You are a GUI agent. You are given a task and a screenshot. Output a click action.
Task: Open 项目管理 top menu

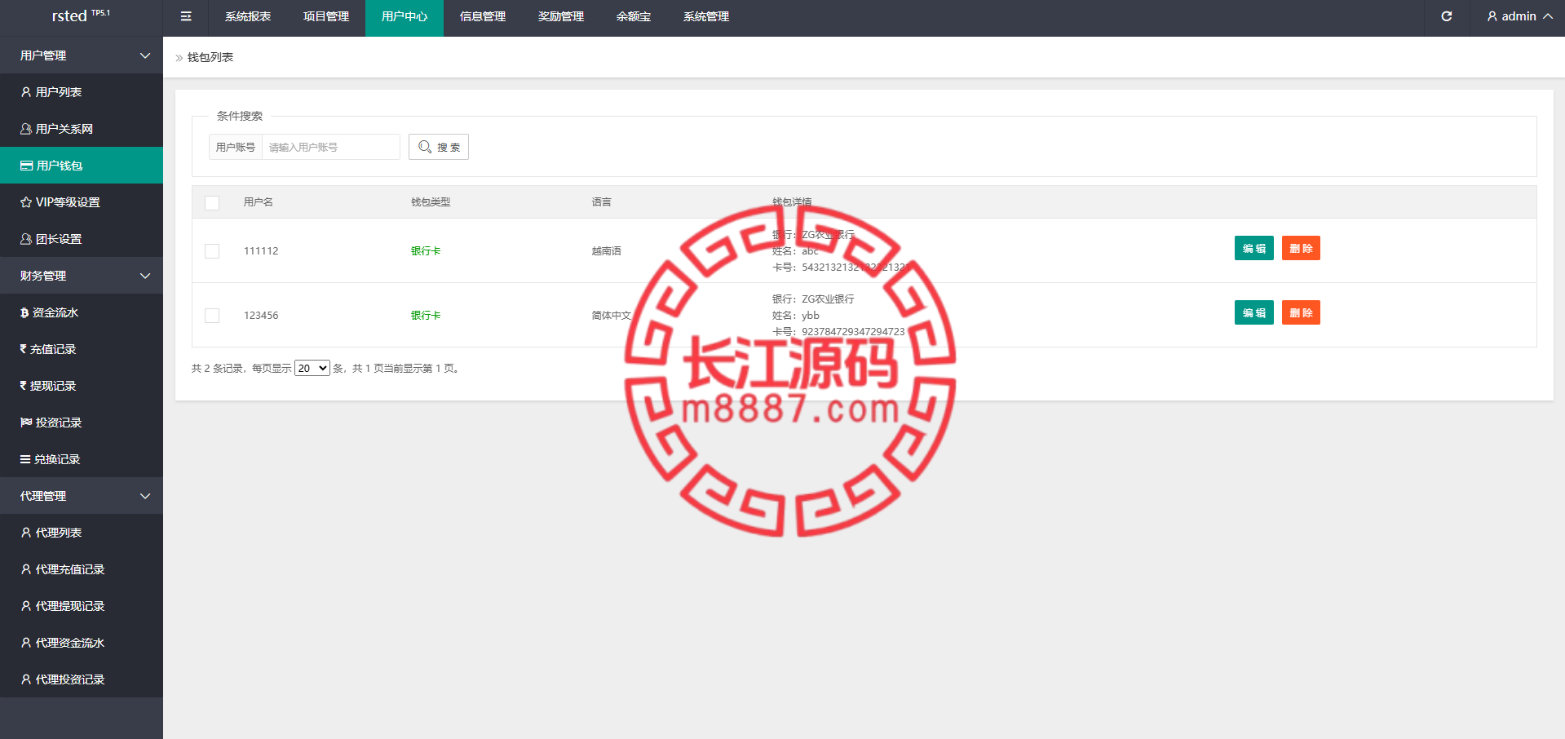(326, 16)
